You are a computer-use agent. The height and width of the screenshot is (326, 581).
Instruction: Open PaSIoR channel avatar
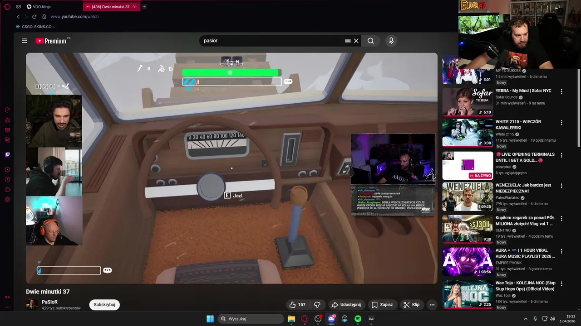[x=32, y=304]
